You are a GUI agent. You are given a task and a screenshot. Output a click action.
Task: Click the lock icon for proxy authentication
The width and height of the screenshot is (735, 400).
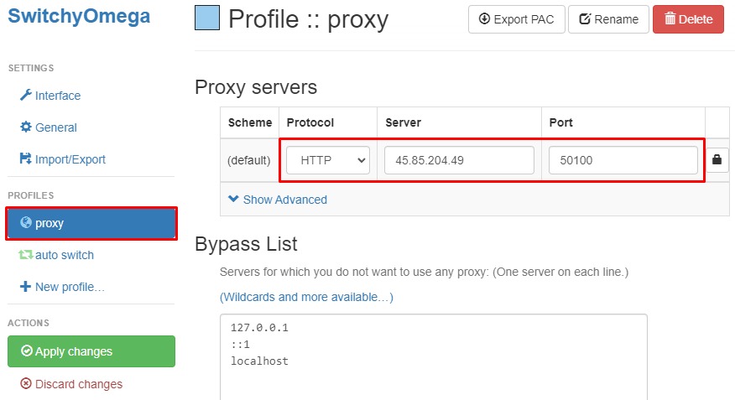click(x=717, y=159)
